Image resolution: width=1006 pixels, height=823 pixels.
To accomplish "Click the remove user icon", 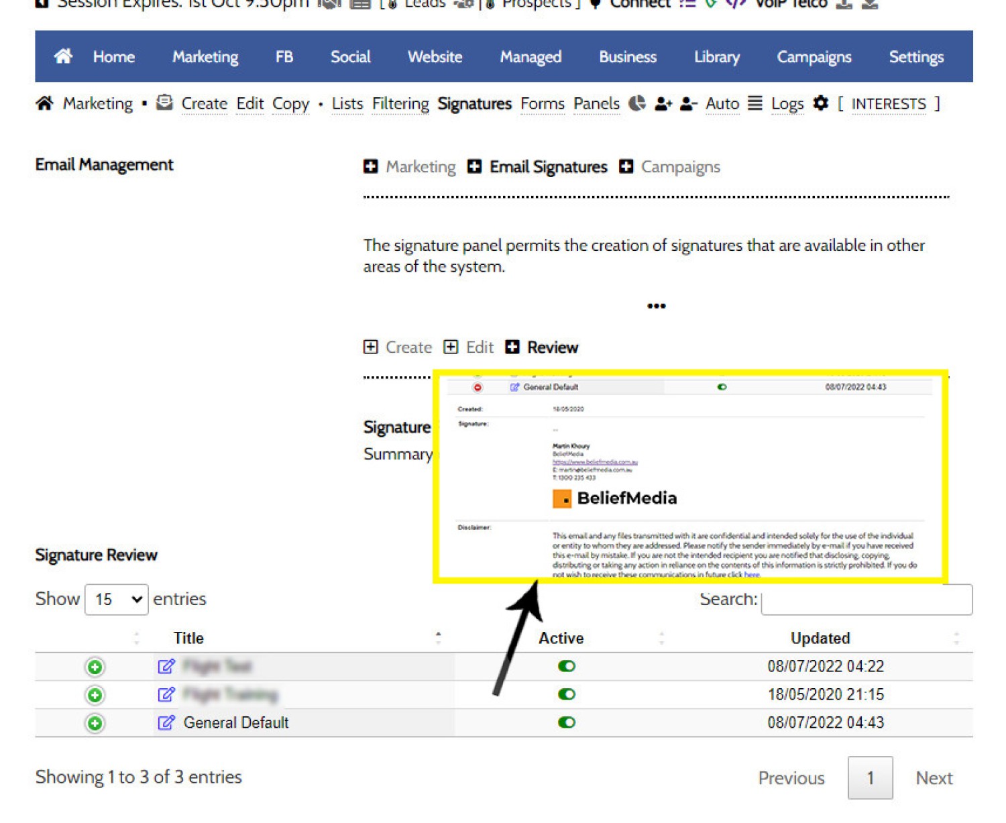I will pyautogui.click(x=688, y=104).
